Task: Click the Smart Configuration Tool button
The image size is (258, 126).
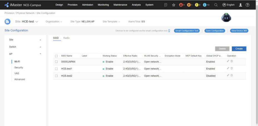Action: click(187, 31)
